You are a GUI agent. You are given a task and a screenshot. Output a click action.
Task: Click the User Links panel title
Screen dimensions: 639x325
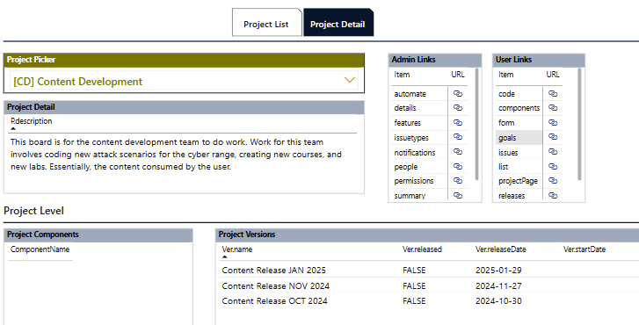coord(513,60)
